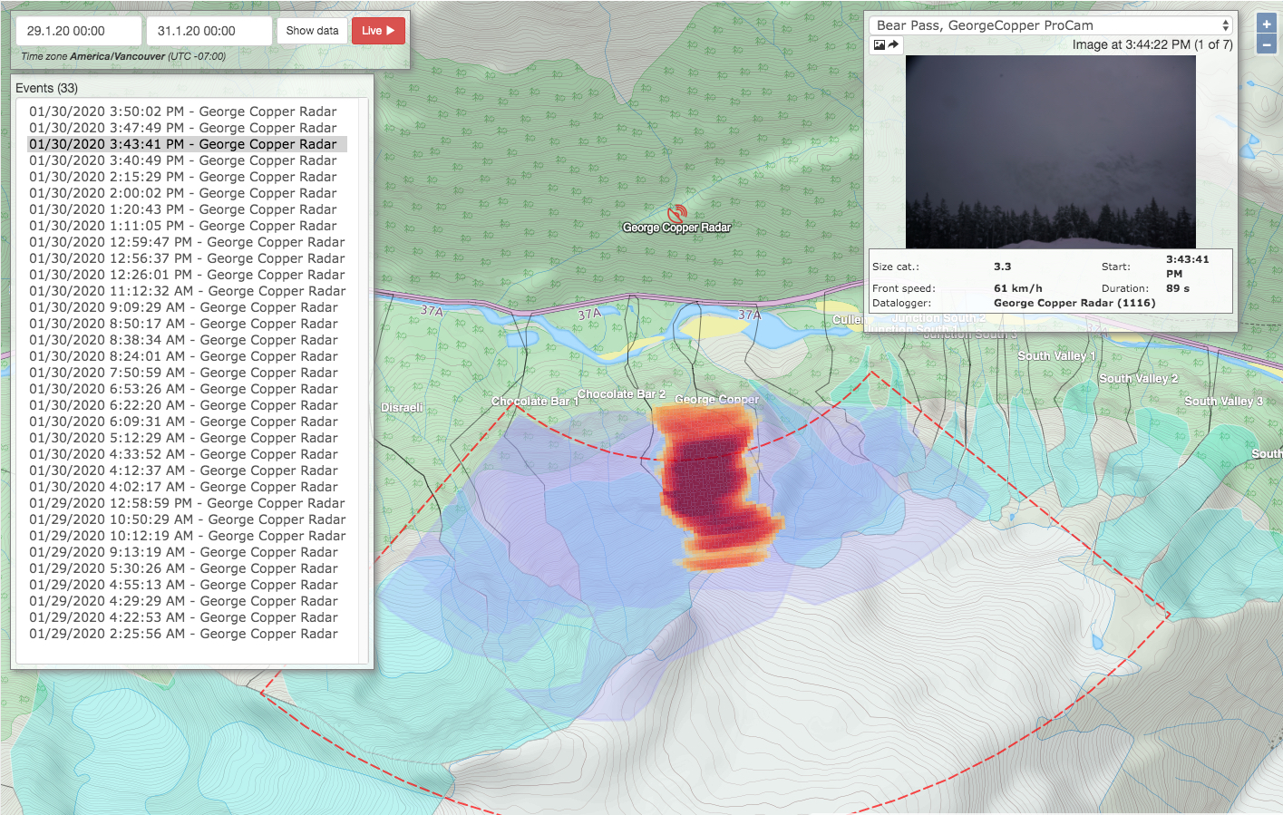This screenshot has width=1283, height=815.
Task: Click the front speed value 61 km/h
Action: (x=1018, y=288)
